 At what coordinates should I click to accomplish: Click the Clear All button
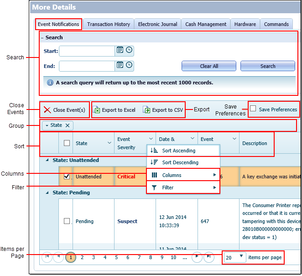point(209,66)
